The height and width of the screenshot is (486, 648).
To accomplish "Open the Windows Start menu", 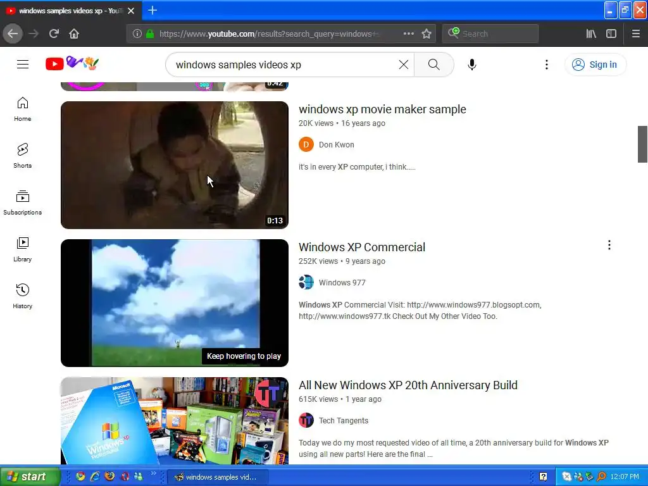I will (x=30, y=477).
